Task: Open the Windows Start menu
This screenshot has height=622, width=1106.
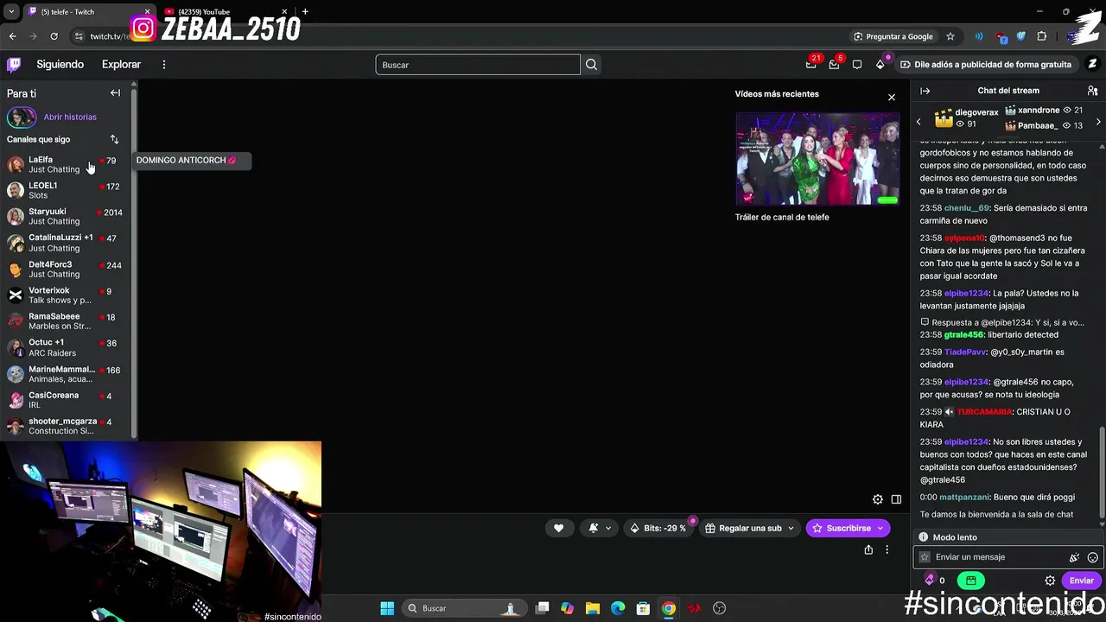Action: click(x=387, y=608)
